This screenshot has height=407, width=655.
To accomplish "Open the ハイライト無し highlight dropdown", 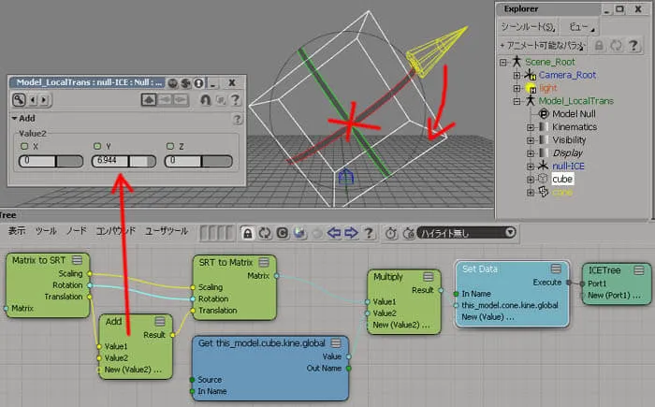I will pyautogui.click(x=467, y=233).
